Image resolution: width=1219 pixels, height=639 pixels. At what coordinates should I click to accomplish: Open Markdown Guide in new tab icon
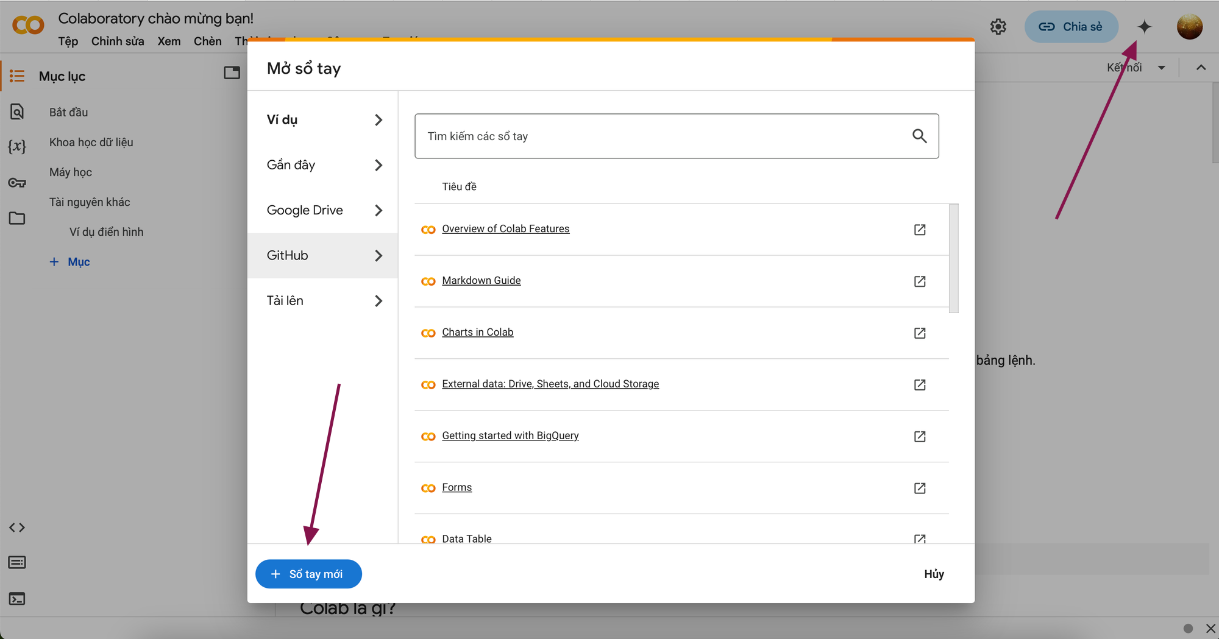click(920, 281)
